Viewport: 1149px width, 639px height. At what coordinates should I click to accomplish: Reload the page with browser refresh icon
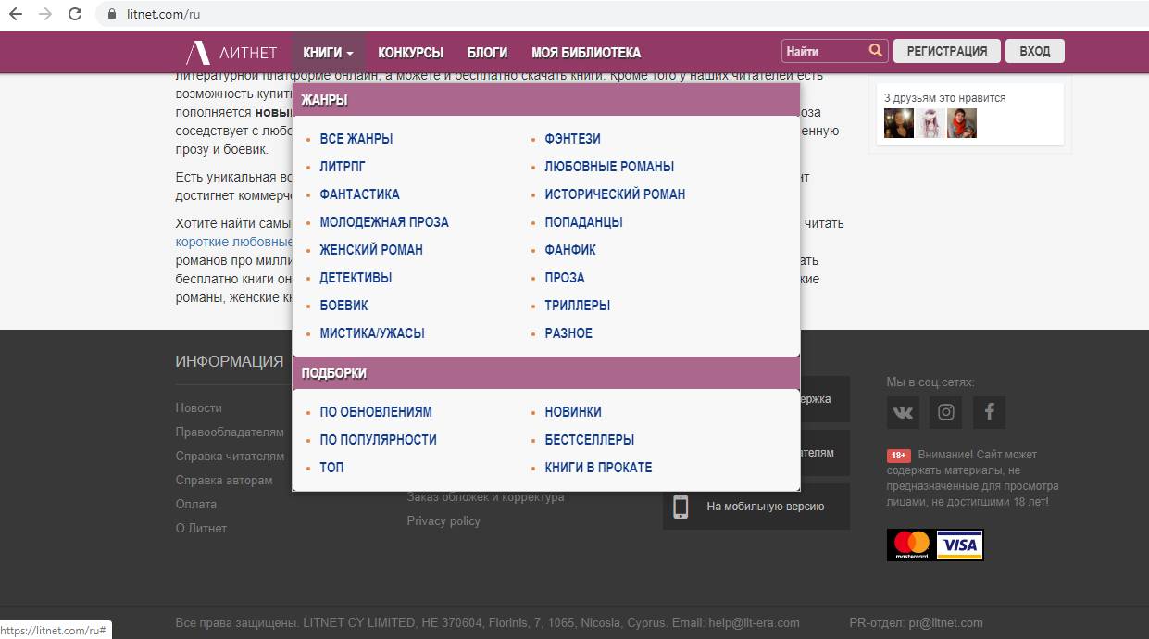[x=75, y=14]
